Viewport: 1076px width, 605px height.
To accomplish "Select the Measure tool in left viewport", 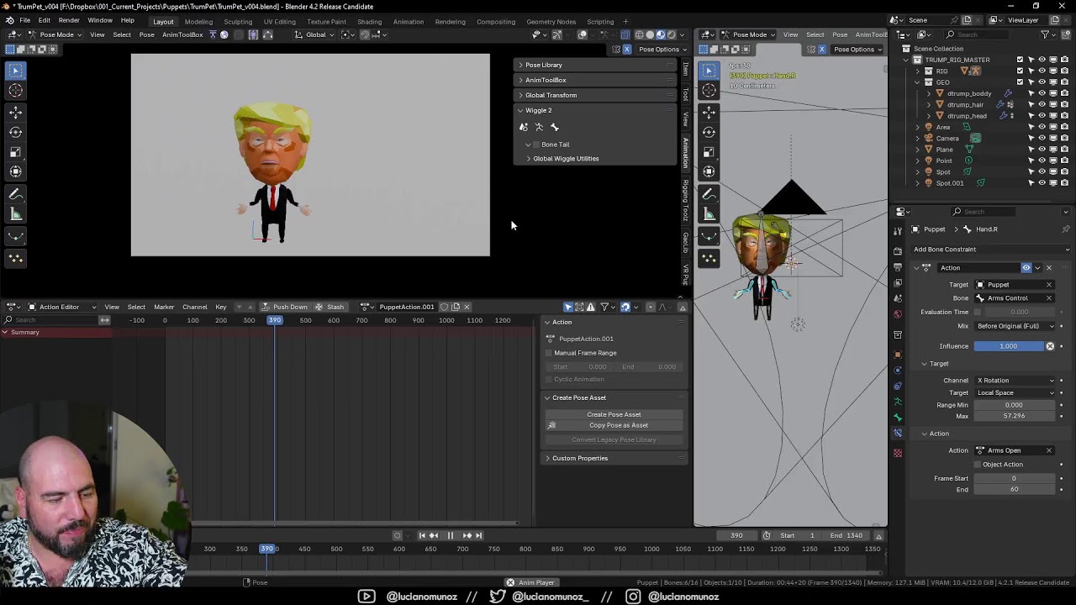I will (x=16, y=214).
